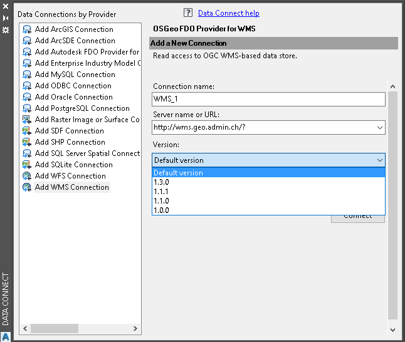The image size is (405, 342).
Task: Click the MySQL connection provider icon
Action: (x=27, y=75)
